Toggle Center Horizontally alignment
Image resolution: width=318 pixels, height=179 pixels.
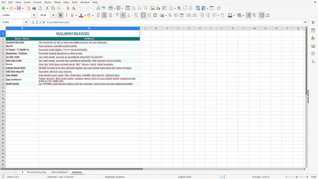[x=104, y=15]
